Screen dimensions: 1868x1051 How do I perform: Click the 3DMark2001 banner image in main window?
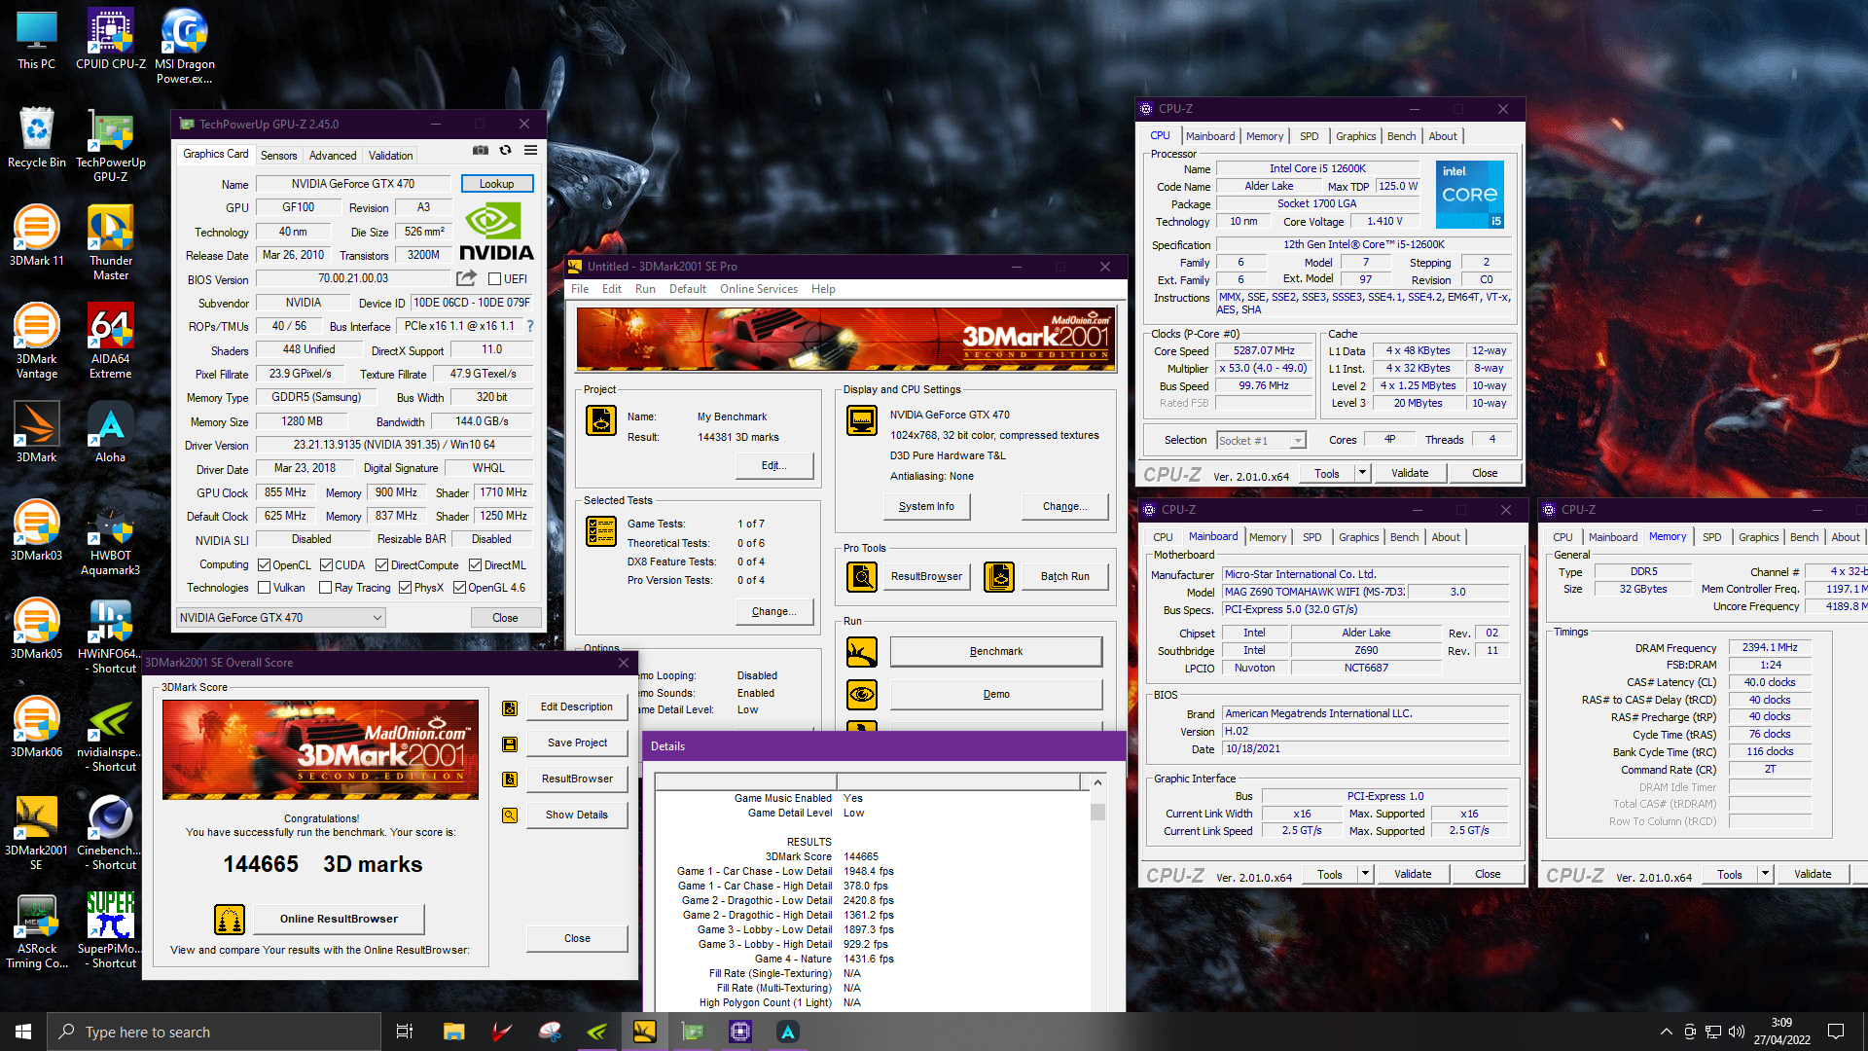pos(845,339)
